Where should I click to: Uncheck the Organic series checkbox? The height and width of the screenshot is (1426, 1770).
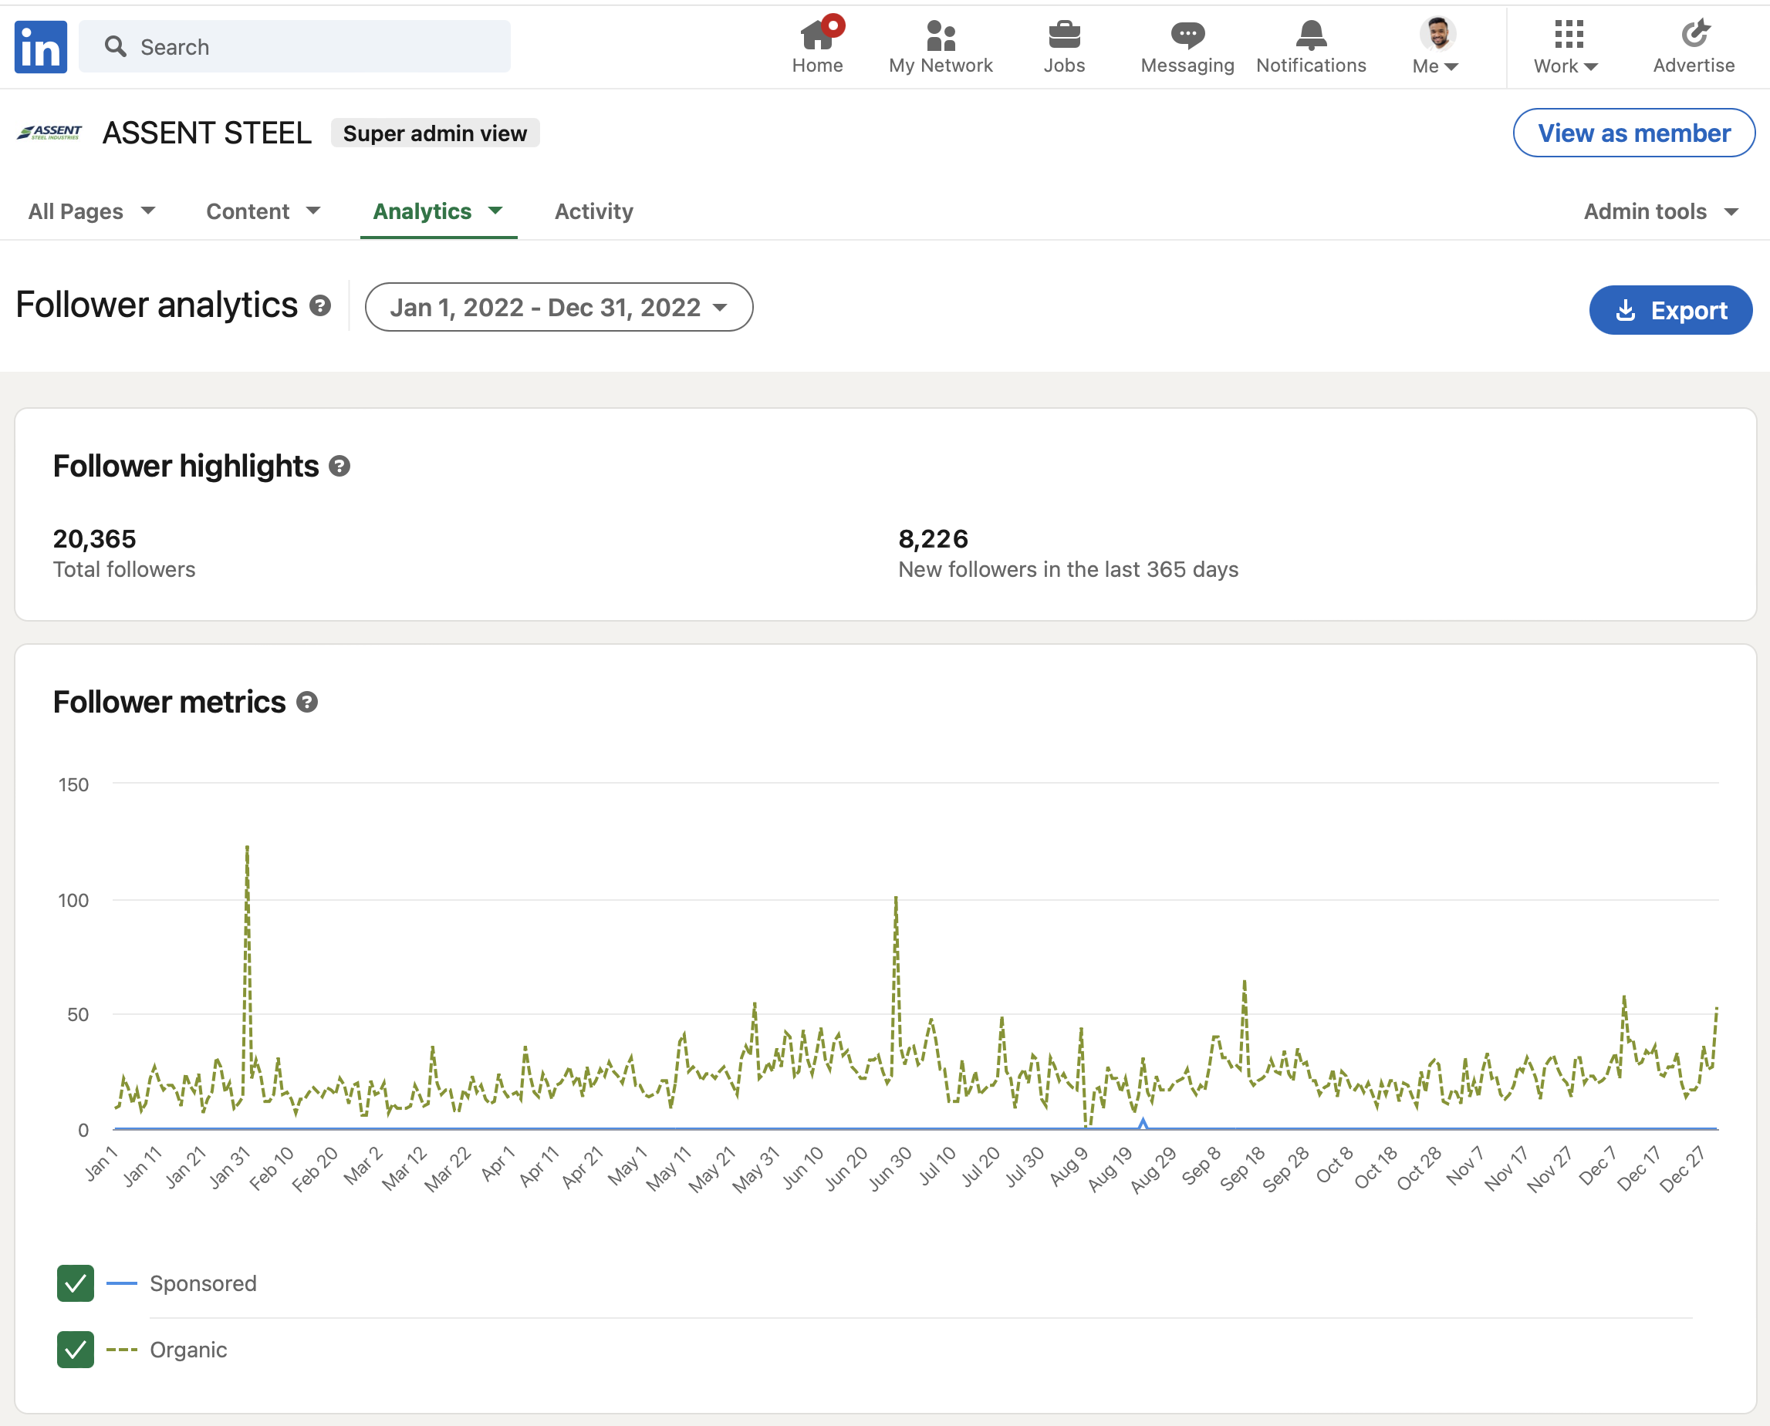76,1350
